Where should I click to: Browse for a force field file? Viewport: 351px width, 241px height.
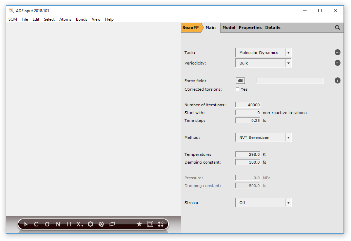[x=240, y=81]
